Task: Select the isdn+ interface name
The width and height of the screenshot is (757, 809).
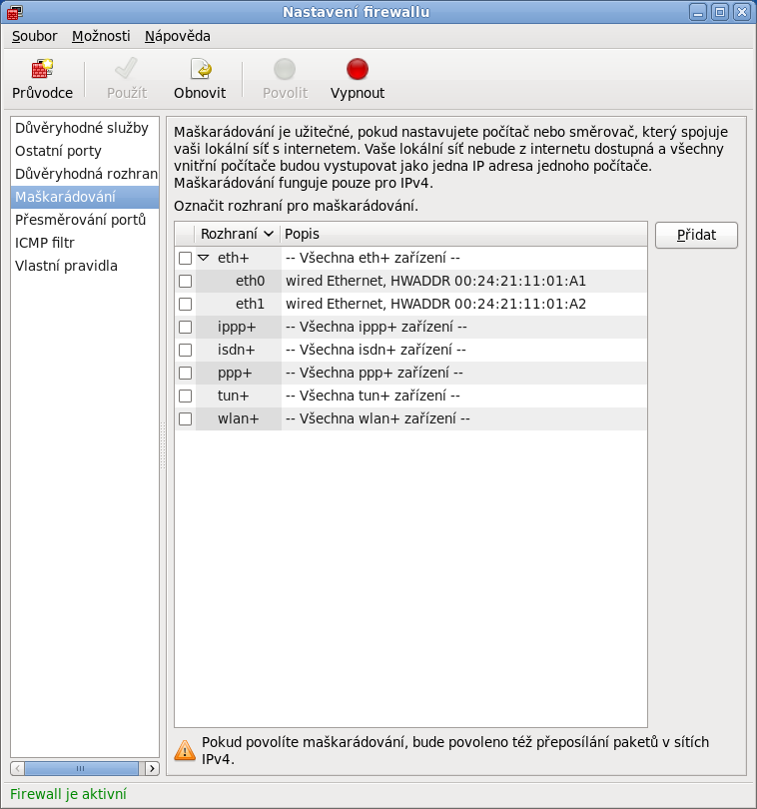Action: [x=237, y=350]
